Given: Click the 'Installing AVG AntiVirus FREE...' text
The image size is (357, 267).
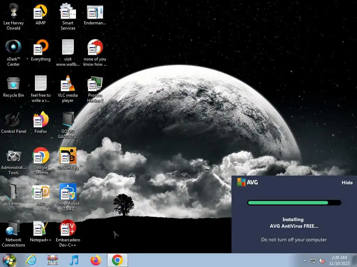Looking at the screenshot, I should pos(294,223).
